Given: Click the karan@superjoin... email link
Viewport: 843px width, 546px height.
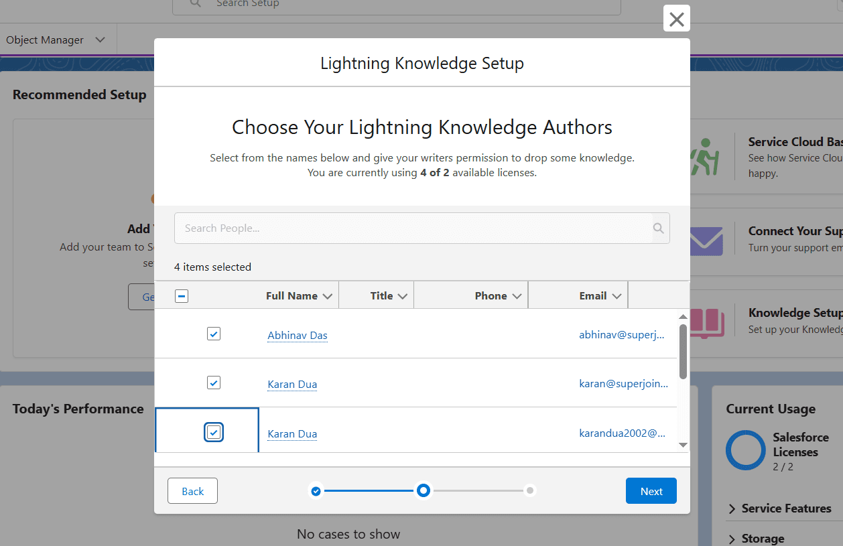Looking at the screenshot, I should click(x=624, y=384).
